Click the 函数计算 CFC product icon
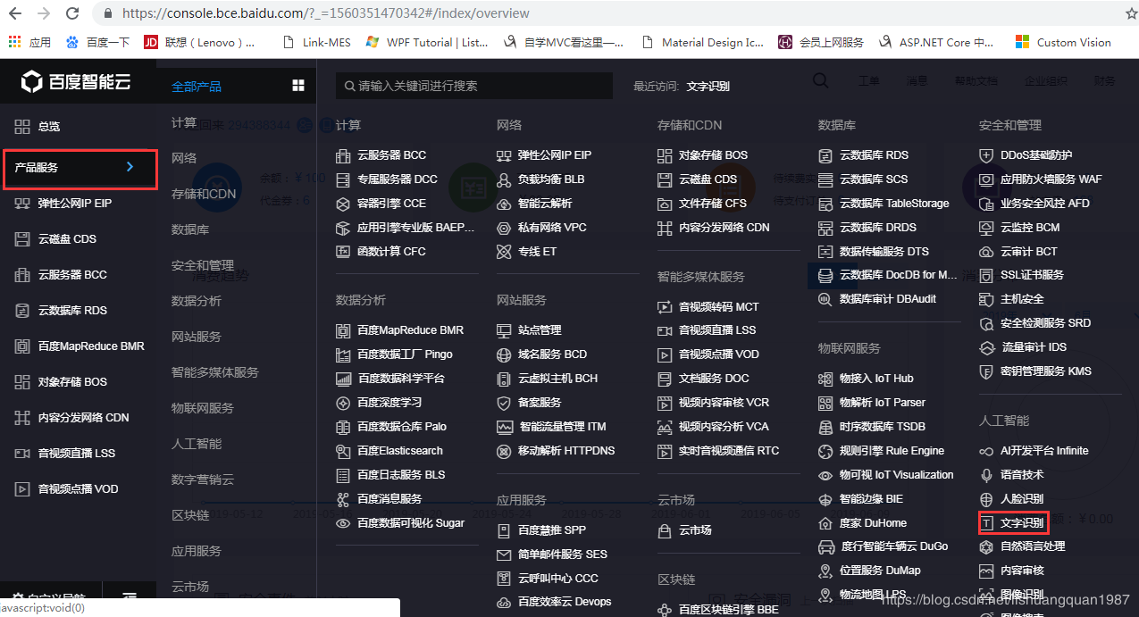 pyautogui.click(x=343, y=252)
